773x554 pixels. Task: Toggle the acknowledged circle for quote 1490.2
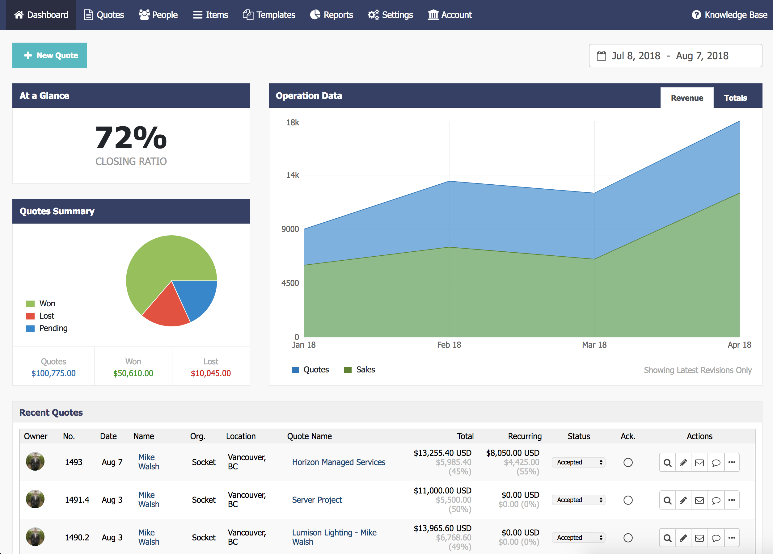pos(628,538)
